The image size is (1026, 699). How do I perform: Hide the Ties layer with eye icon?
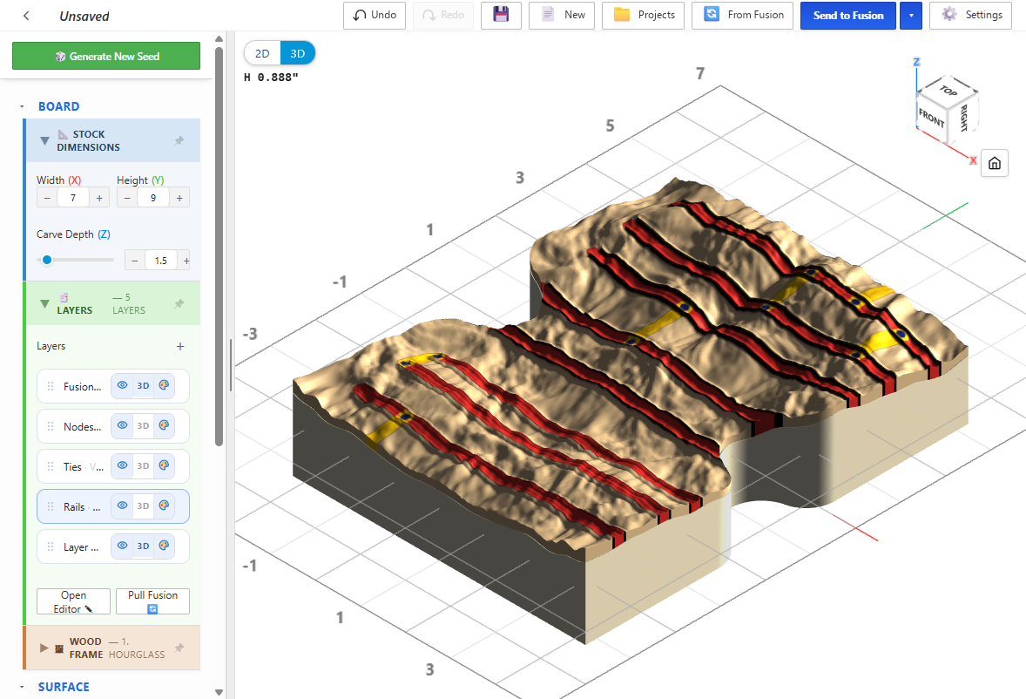pos(122,466)
